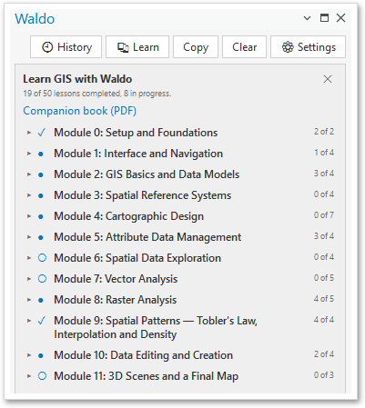The image size is (365, 408).
Task: Click the '2 of 4' count for Module 10
Action: point(324,354)
